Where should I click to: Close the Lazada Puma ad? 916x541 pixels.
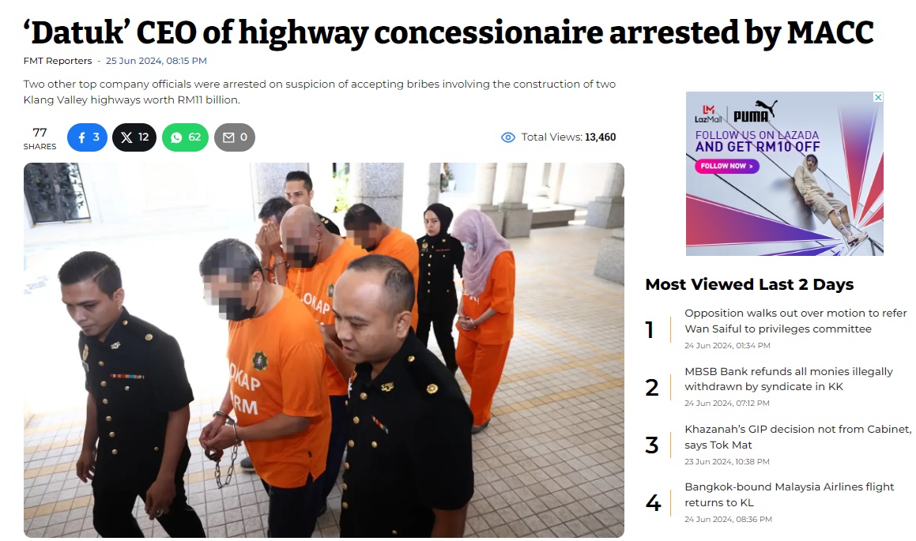pos(877,97)
